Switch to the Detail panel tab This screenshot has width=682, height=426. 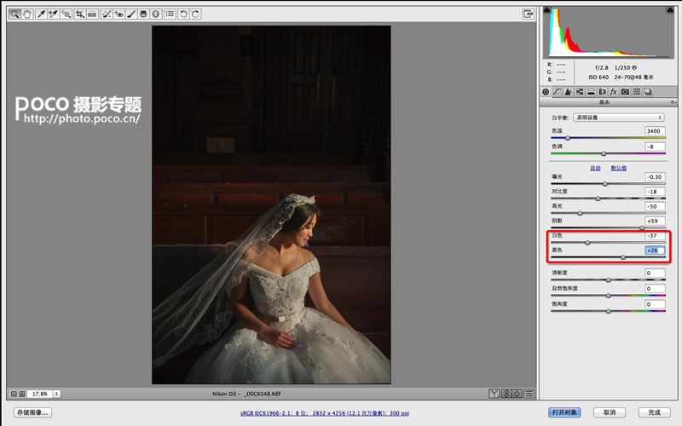click(569, 92)
